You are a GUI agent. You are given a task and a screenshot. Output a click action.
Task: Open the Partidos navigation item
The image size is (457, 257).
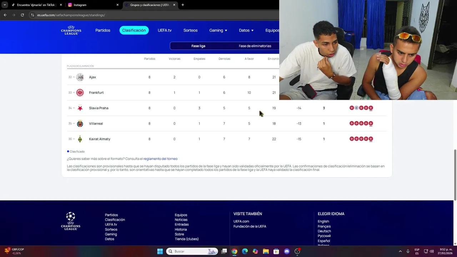[103, 30]
